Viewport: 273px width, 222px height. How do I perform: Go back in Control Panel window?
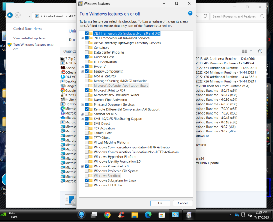10,15
